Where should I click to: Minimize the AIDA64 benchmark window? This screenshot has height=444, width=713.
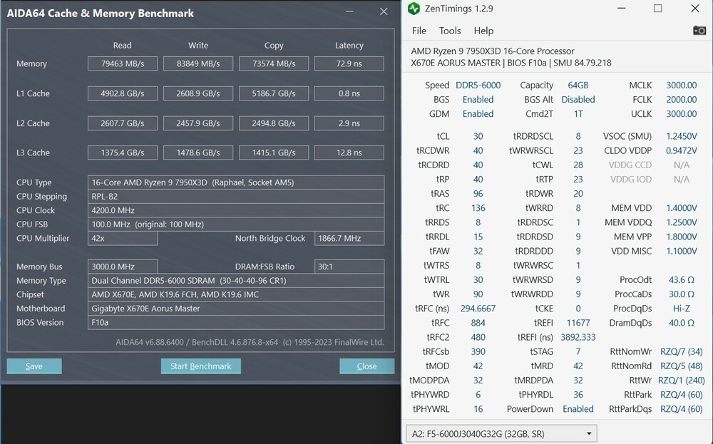(349, 11)
